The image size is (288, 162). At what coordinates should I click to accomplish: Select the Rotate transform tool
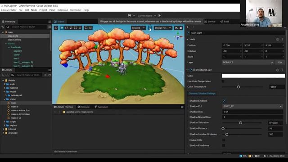tap(67, 28)
